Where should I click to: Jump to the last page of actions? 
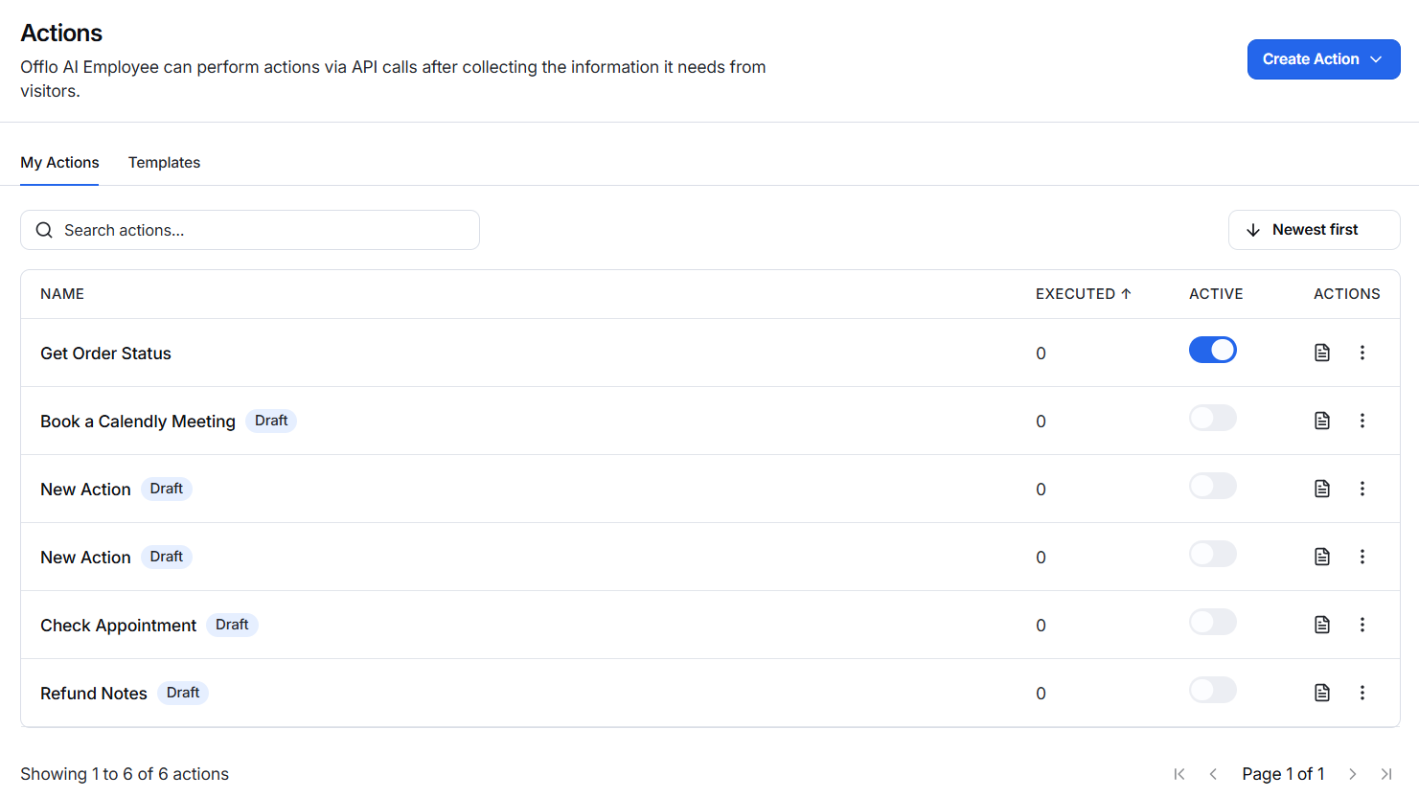point(1386,774)
